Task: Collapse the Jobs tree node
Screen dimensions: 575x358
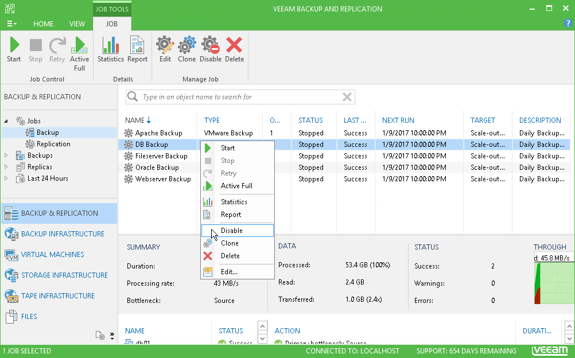Action: coord(6,121)
